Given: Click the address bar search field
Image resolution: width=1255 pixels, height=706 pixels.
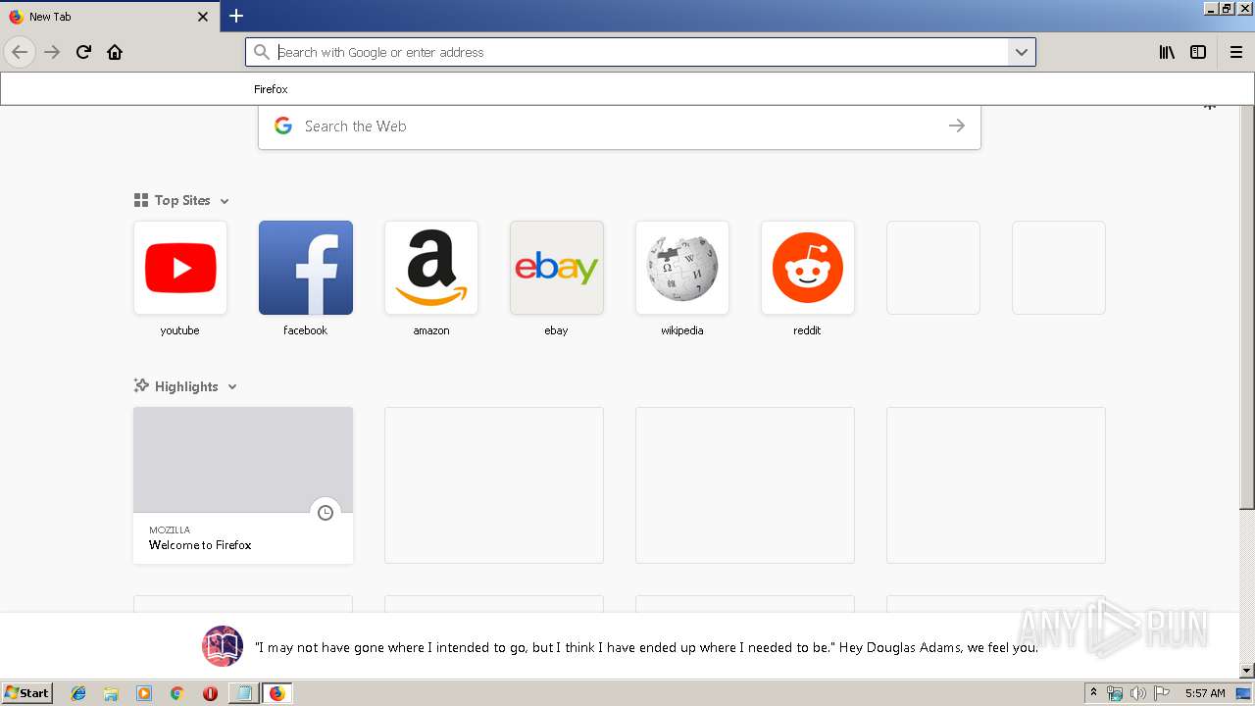Looking at the screenshot, I should (x=640, y=52).
